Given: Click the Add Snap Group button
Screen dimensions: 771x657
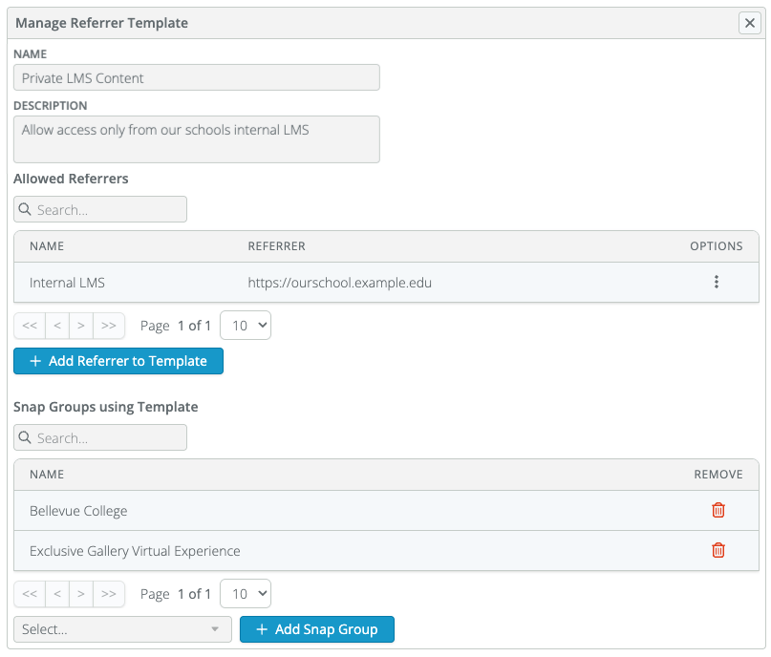Looking at the screenshot, I should [x=316, y=629].
